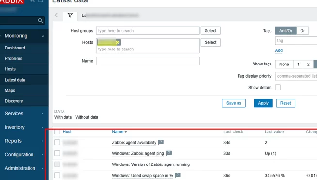Click the Last check value 34s
The width and height of the screenshot is (317, 180).
point(227,143)
